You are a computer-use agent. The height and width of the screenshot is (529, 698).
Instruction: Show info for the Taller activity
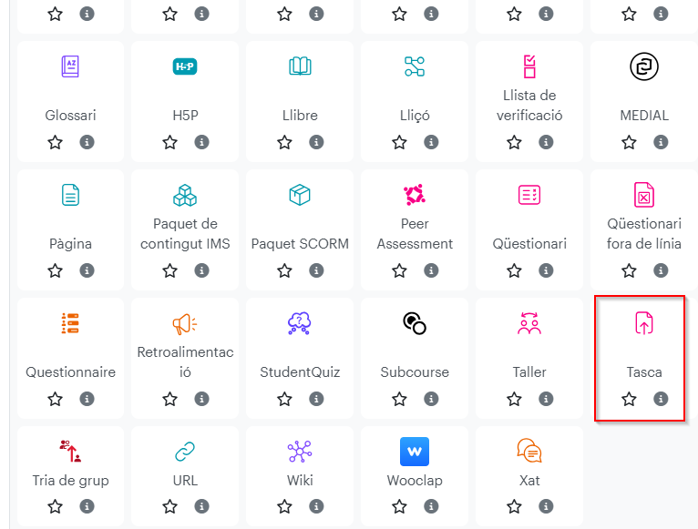[546, 399]
